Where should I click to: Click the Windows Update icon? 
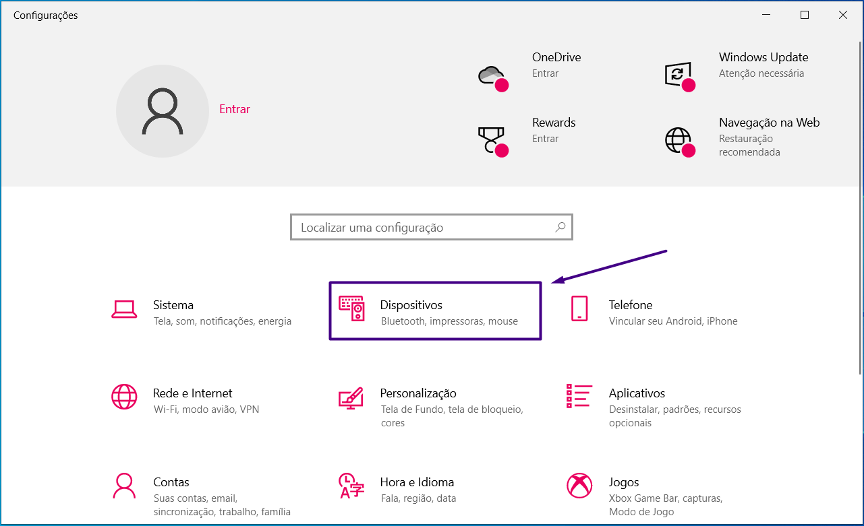(680, 76)
